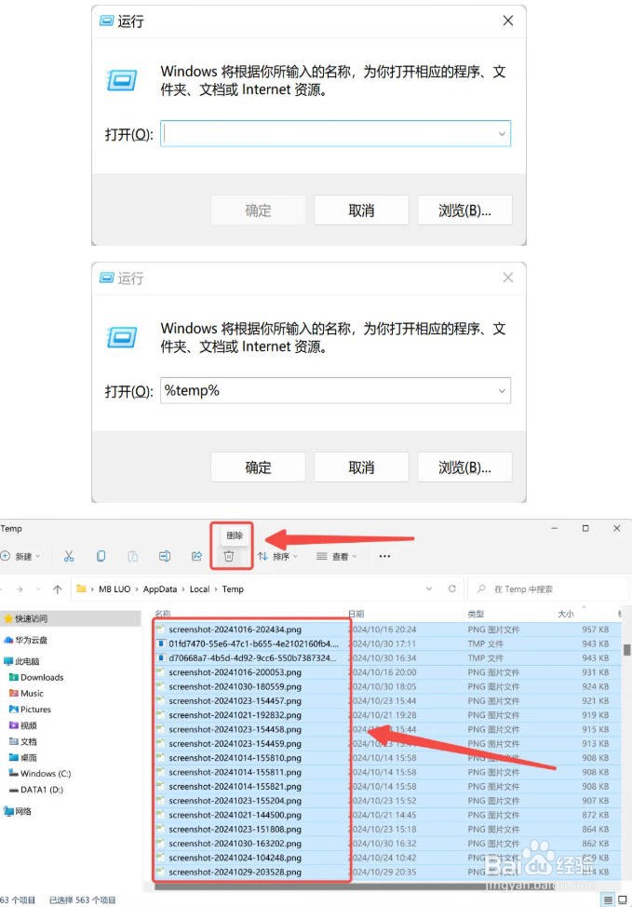Expand the 打开 dropdown in the top Run dialog
The image size is (632, 907).
point(502,133)
